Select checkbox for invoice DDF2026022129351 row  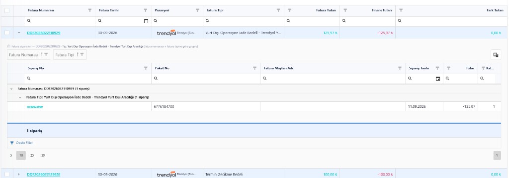coord(7,175)
